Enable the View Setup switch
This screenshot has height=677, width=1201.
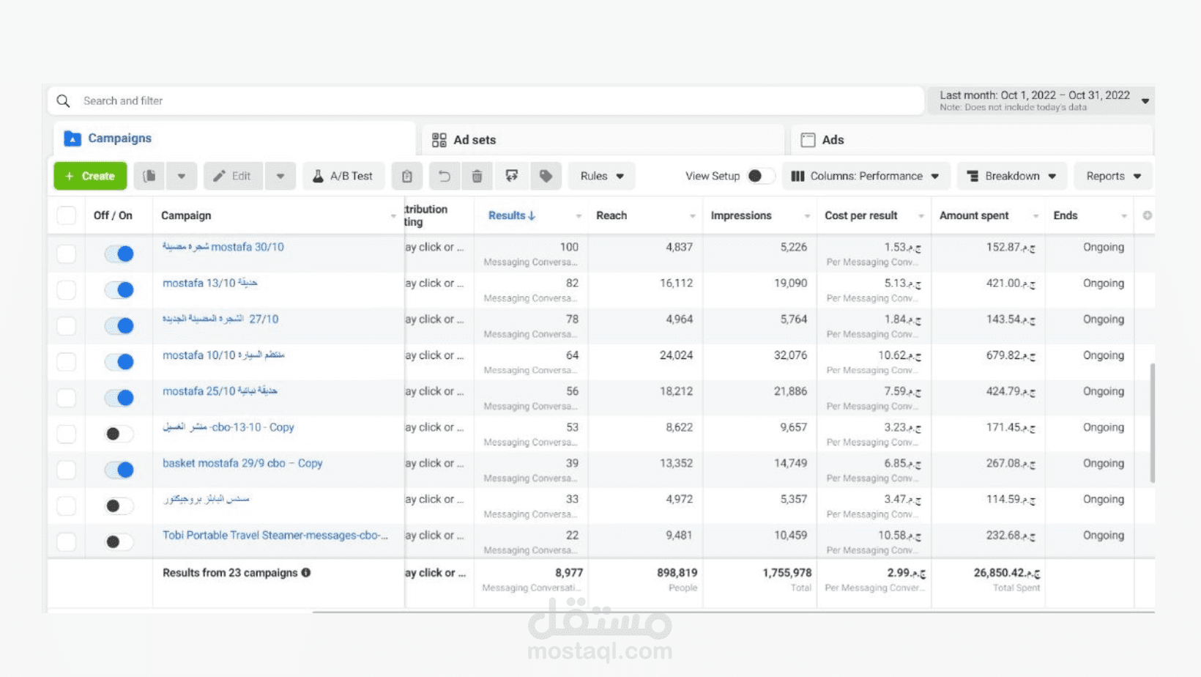[760, 176]
